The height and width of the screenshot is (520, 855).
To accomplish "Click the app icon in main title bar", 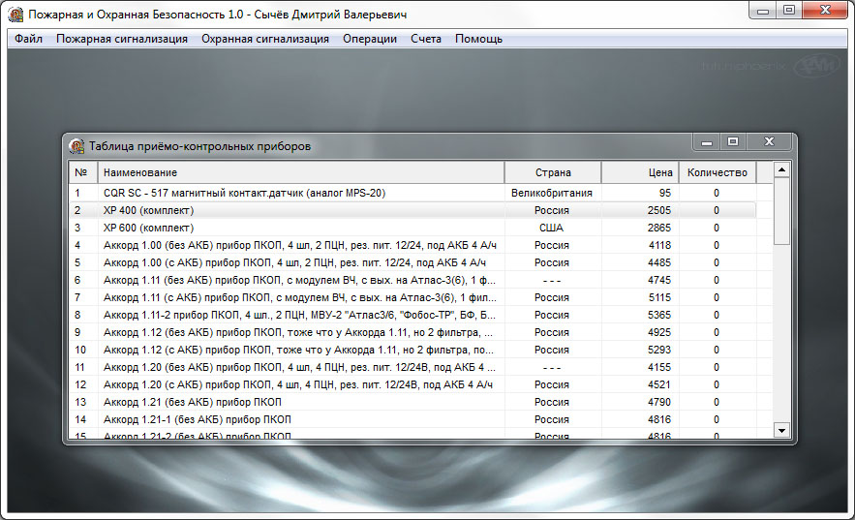I will tap(15, 15).
